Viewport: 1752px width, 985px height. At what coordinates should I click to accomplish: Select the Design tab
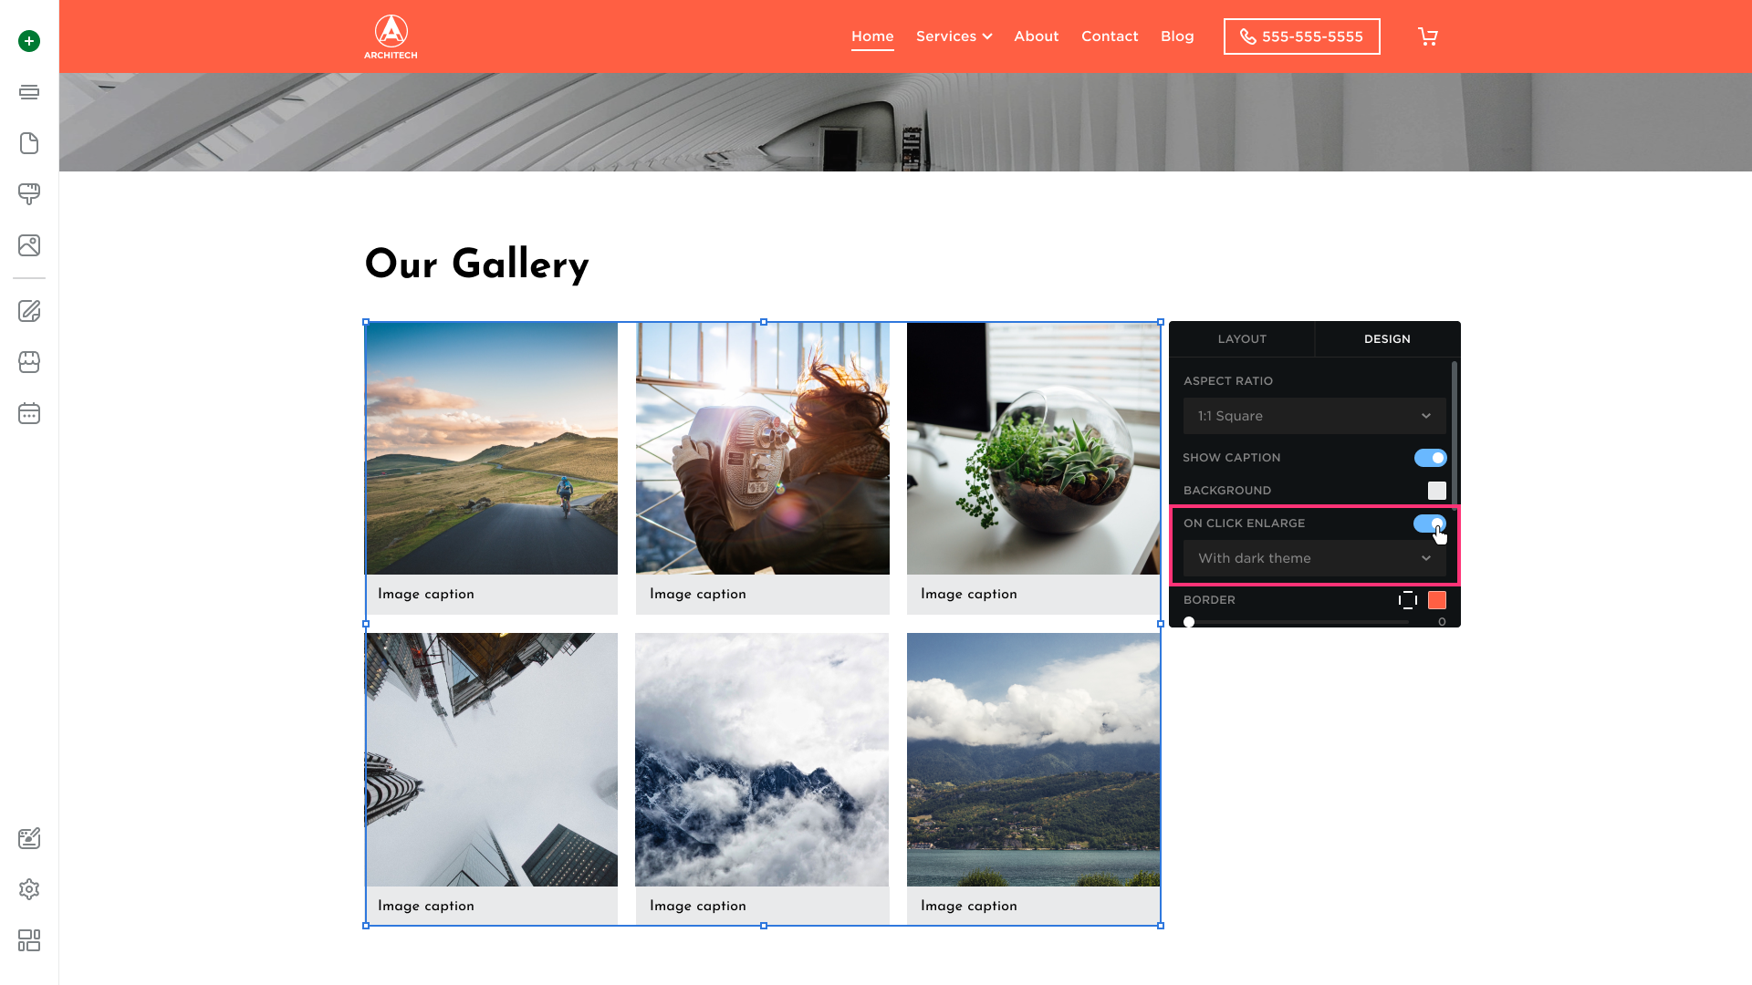click(x=1387, y=339)
